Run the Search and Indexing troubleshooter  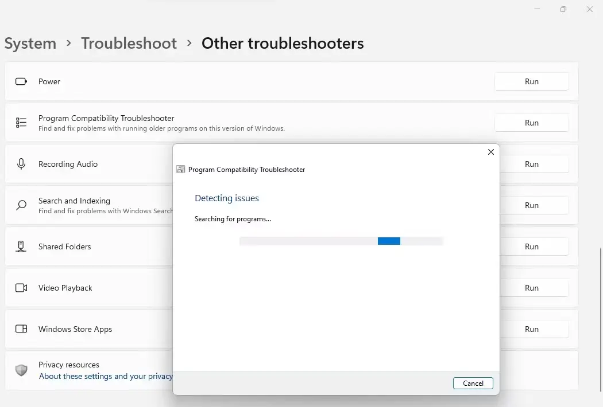pos(534,205)
